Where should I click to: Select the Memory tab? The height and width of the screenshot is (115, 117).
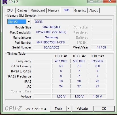pyautogui.click(x=54, y=10)
